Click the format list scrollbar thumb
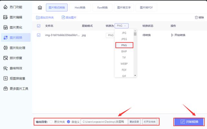 coord(135,34)
